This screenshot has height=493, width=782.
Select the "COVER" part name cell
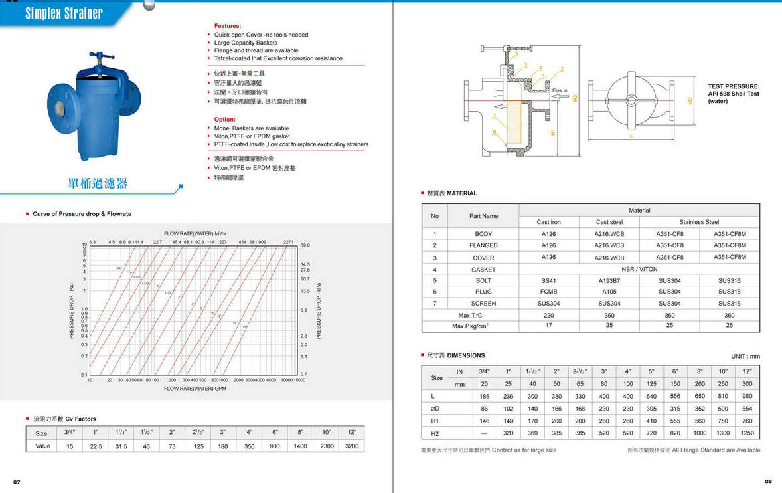pos(483,258)
